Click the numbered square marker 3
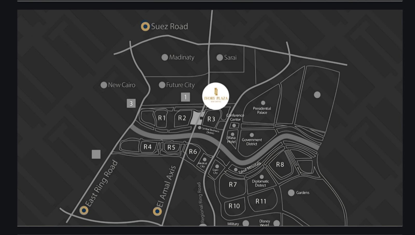The height and width of the screenshot is (235, 415). pos(131,103)
